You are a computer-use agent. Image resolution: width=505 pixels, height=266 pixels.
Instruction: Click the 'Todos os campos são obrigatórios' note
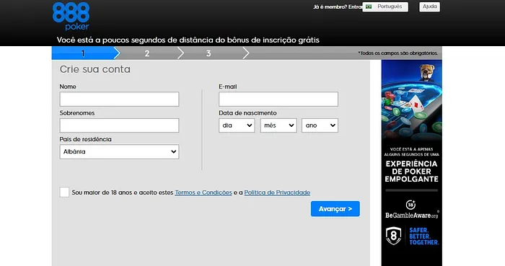coord(398,53)
